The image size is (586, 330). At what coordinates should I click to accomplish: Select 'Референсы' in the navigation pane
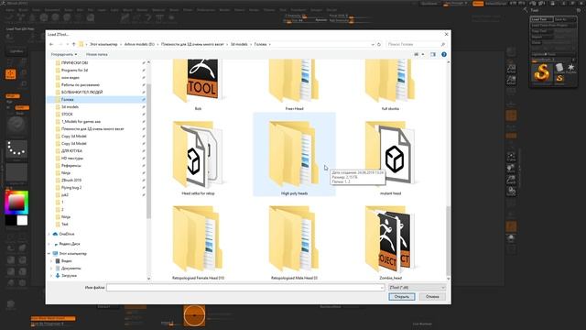71,165
